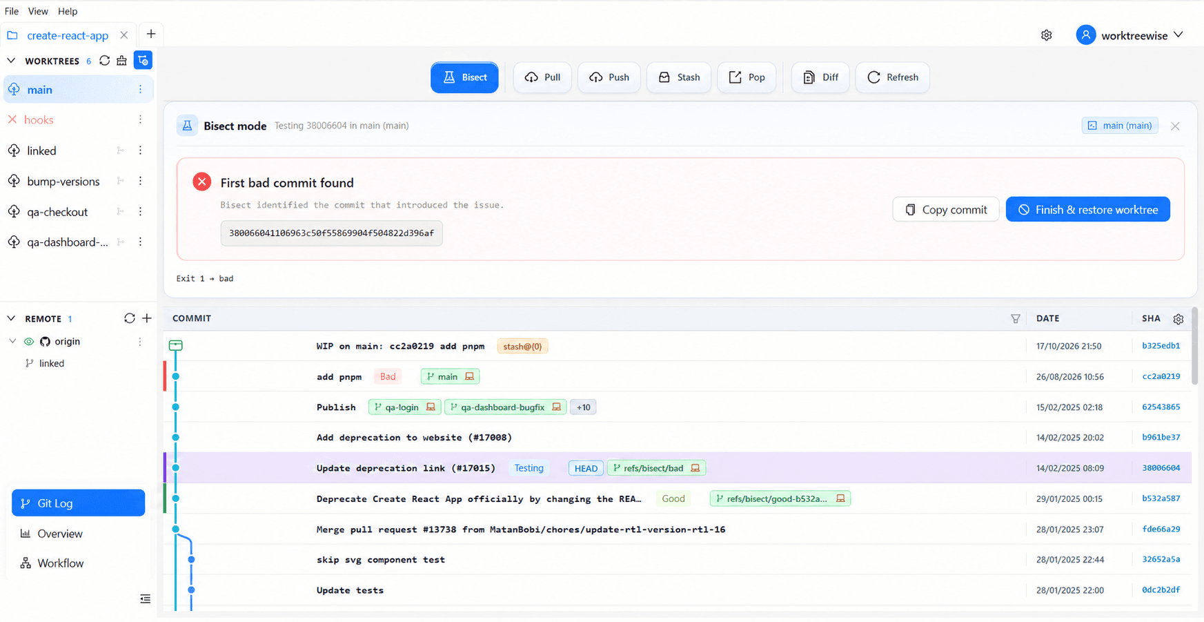Select the hooks worktree

(x=78, y=120)
